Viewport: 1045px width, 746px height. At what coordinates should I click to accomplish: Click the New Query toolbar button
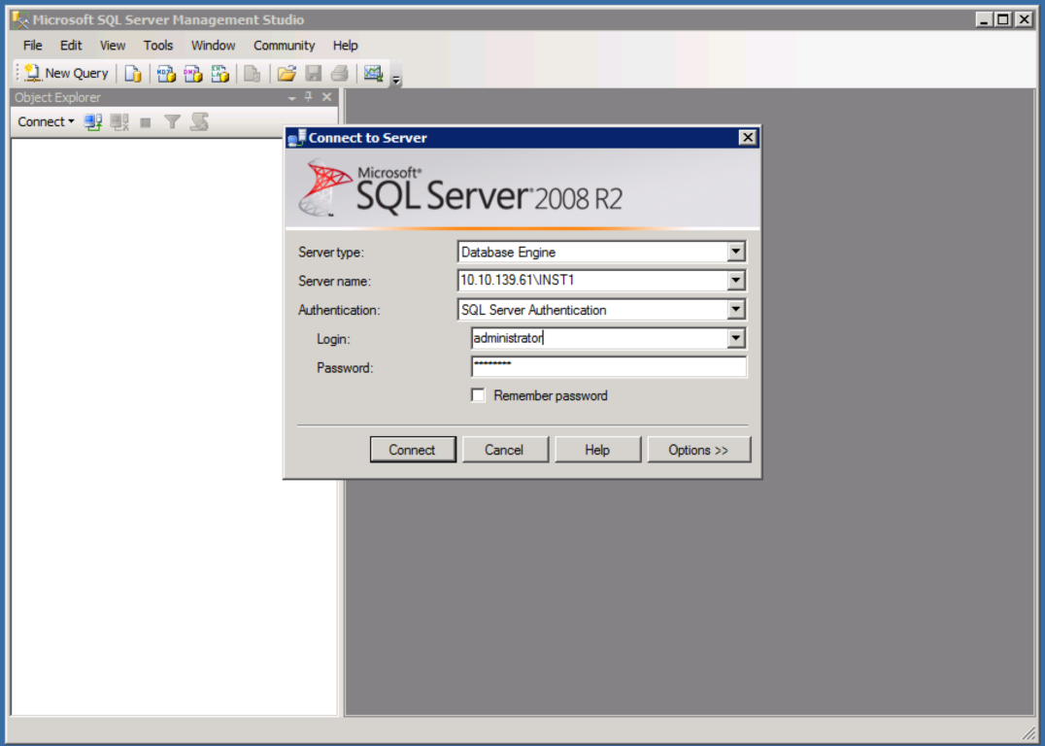click(x=66, y=73)
